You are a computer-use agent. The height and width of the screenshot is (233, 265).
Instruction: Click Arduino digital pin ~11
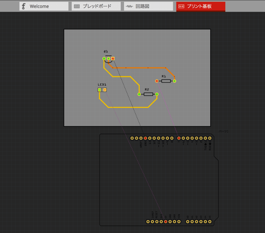tap(159, 138)
